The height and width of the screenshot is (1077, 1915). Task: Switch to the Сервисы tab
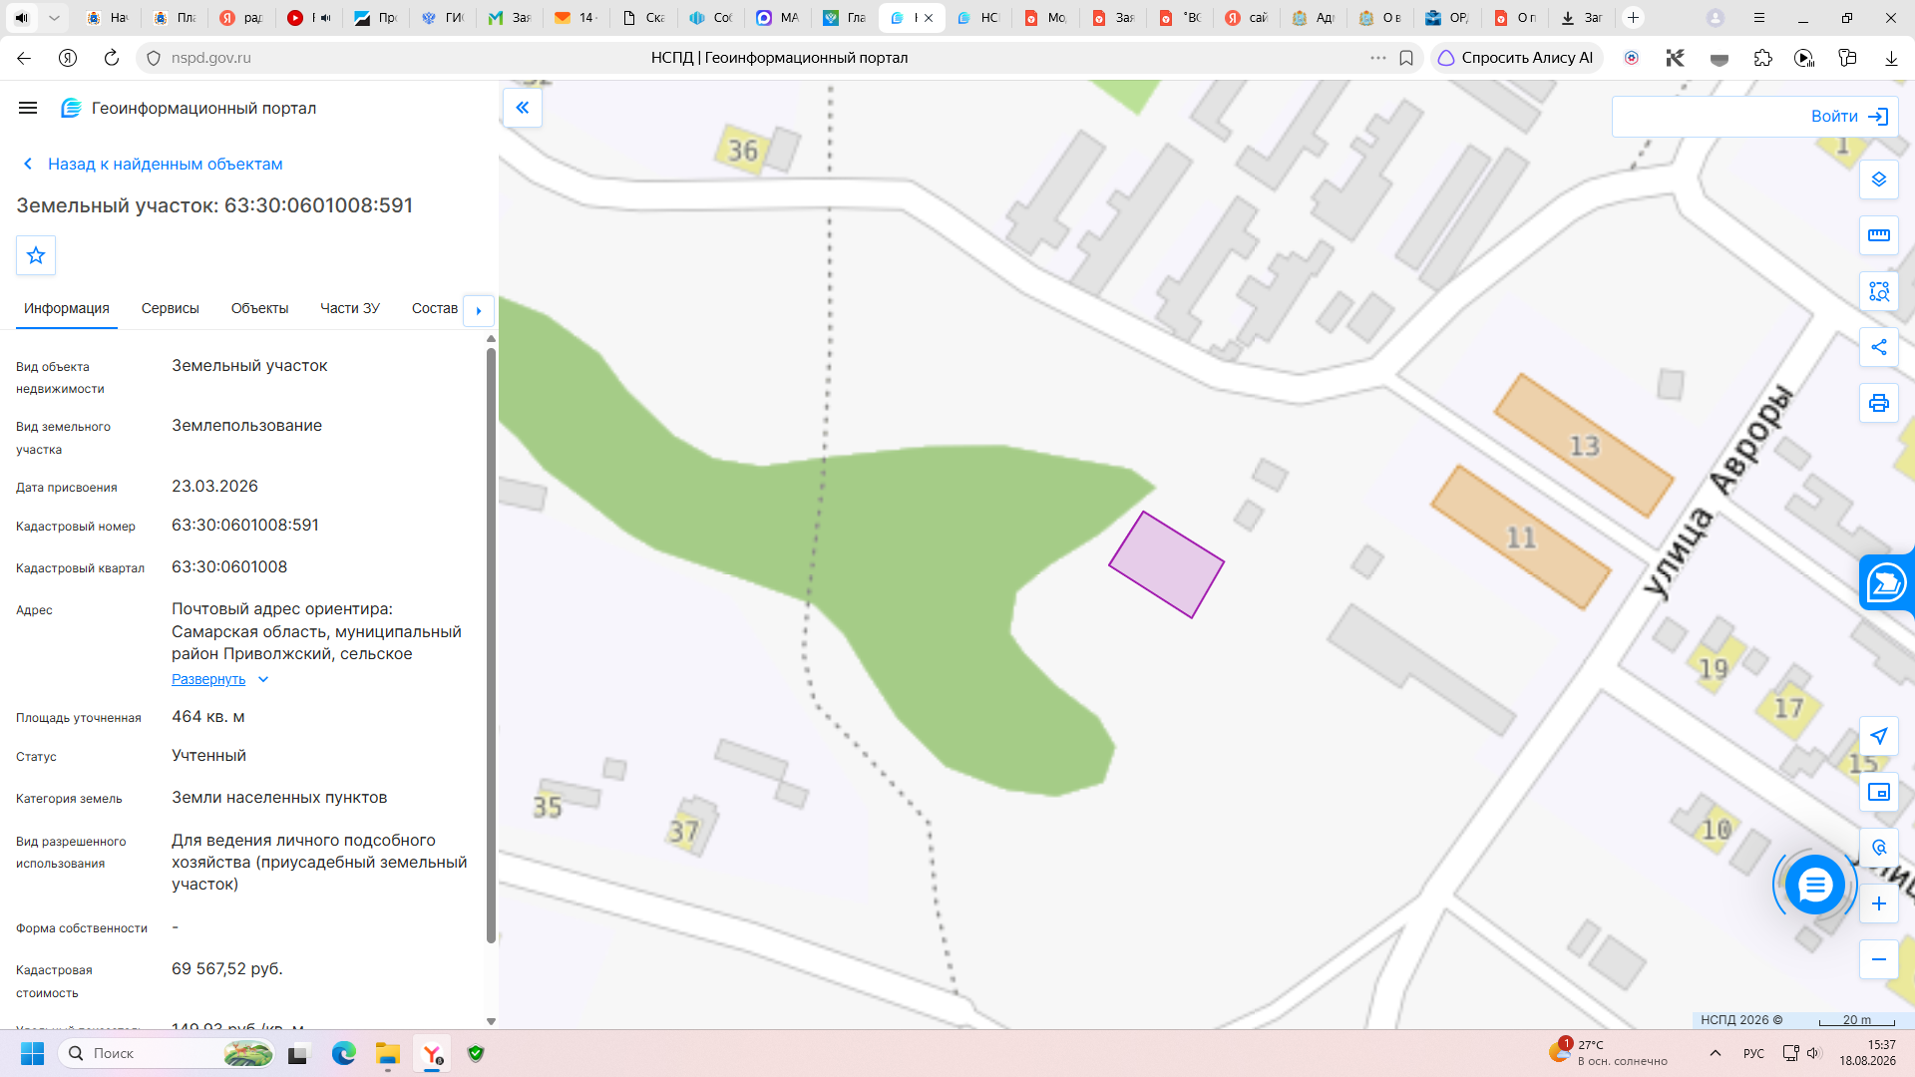[171, 308]
